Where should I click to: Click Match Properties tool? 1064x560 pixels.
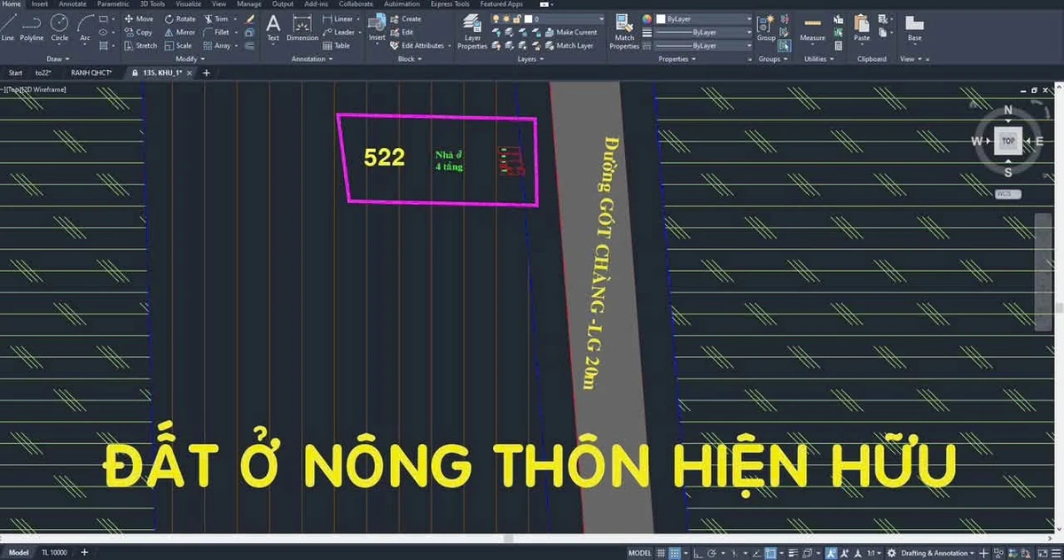pyautogui.click(x=624, y=31)
